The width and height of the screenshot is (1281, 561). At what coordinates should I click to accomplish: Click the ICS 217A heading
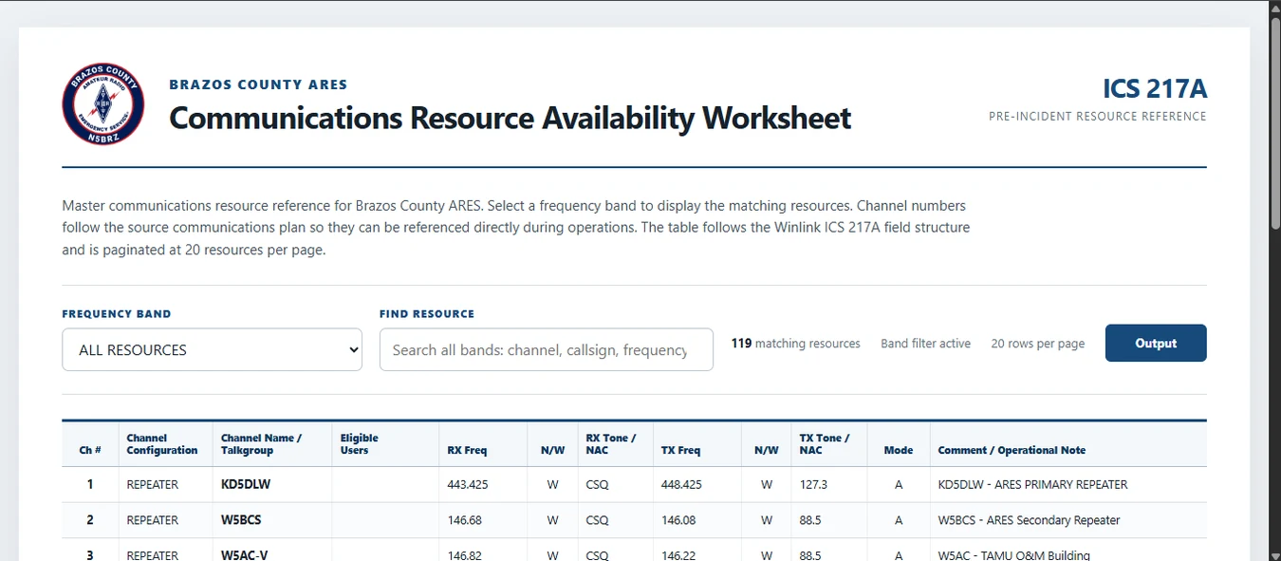coord(1155,89)
